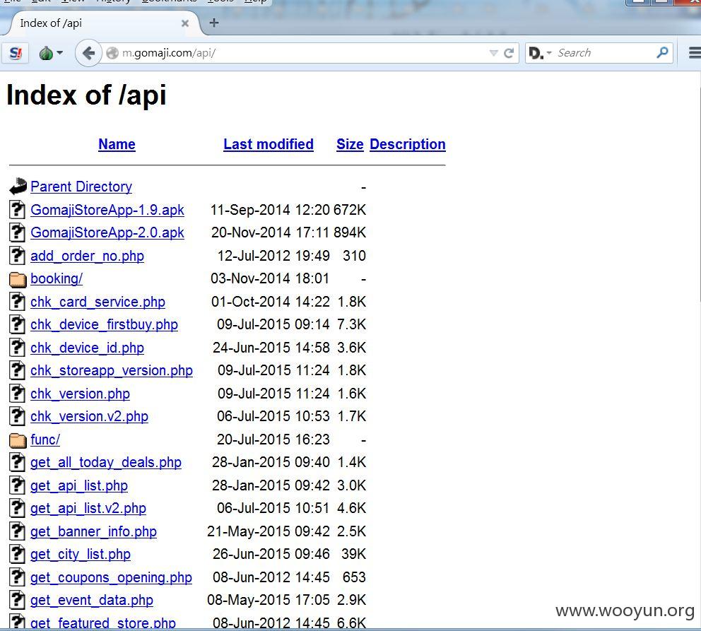Click the booking folder icon
701x631 pixels.
pos(18,279)
